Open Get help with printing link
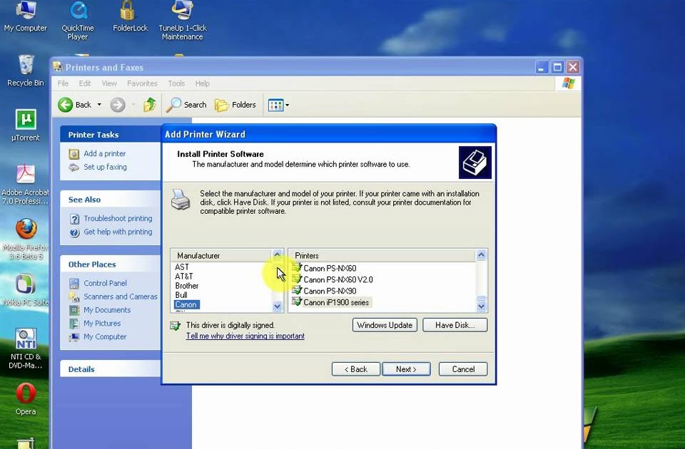The width and height of the screenshot is (685, 449). pyautogui.click(x=118, y=232)
